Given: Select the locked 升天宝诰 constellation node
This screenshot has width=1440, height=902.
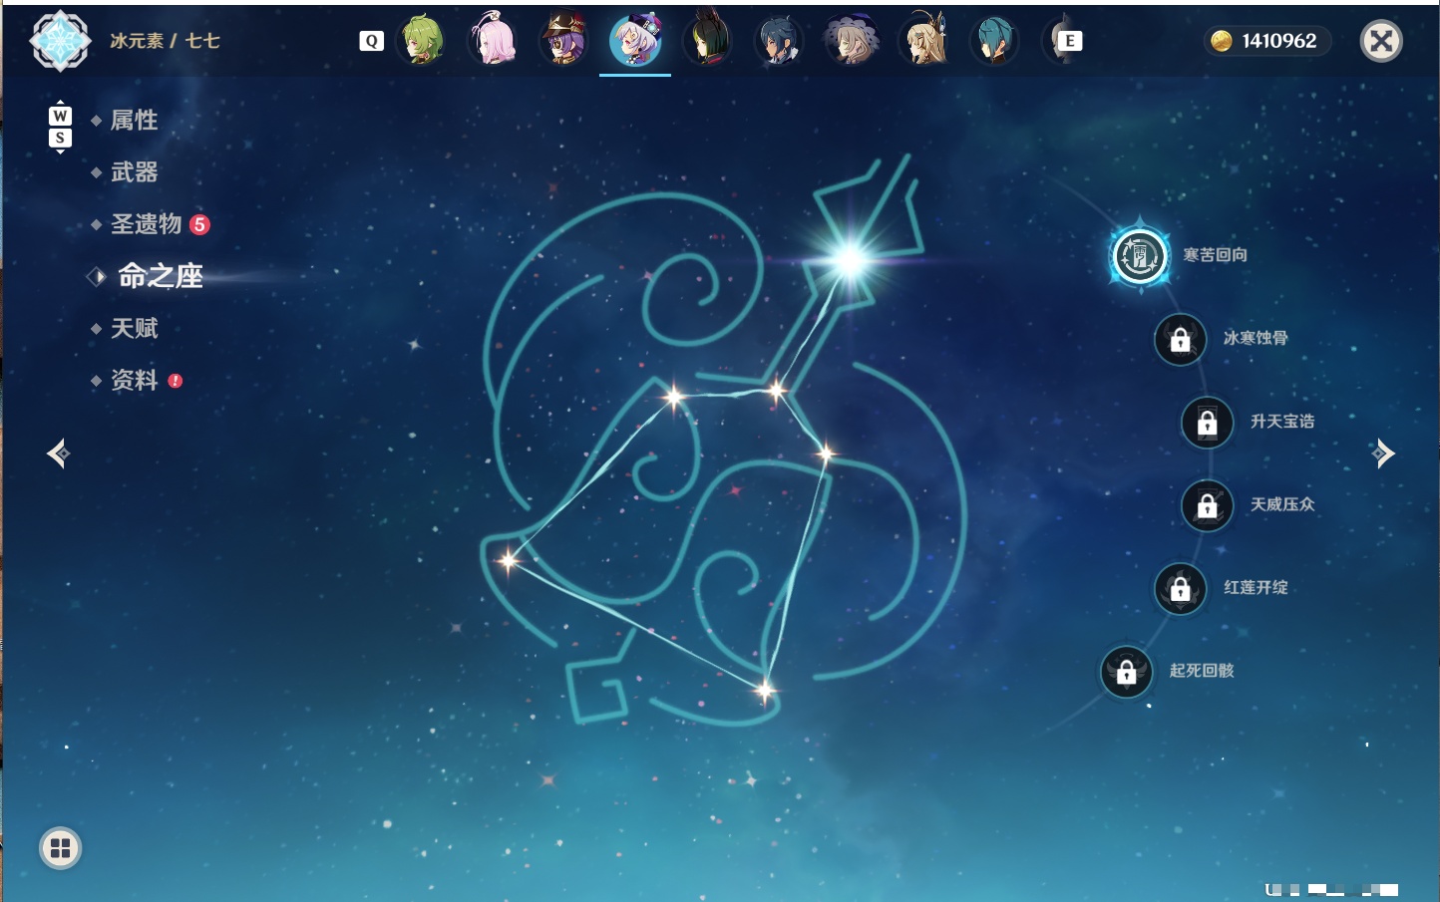Looking at the screenshot, I should coord(1207,423).
